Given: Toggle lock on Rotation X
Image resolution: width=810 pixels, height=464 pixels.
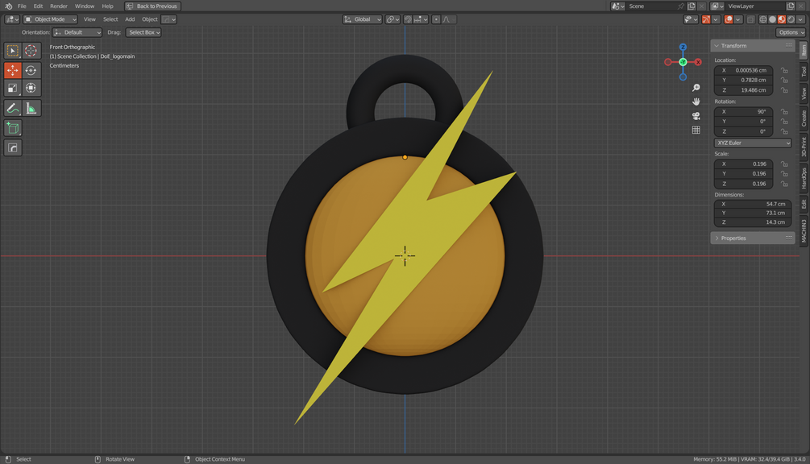Looking at the screenshot, I should click(784, 111).
